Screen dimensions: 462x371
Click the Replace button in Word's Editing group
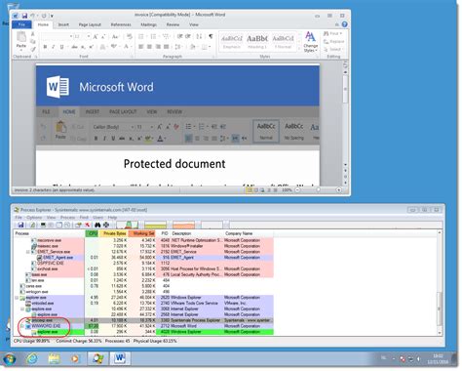[x=333, y=41]
